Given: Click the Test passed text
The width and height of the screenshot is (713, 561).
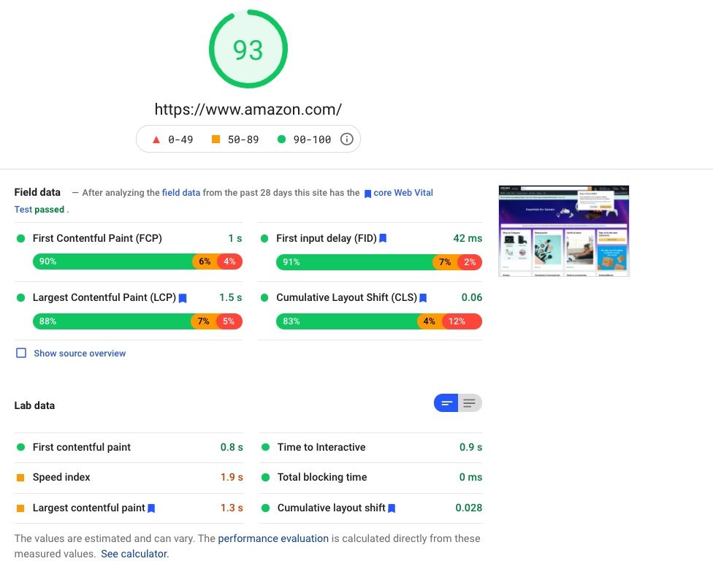Looking at the screenshot, I should click(x=39, y=210).
